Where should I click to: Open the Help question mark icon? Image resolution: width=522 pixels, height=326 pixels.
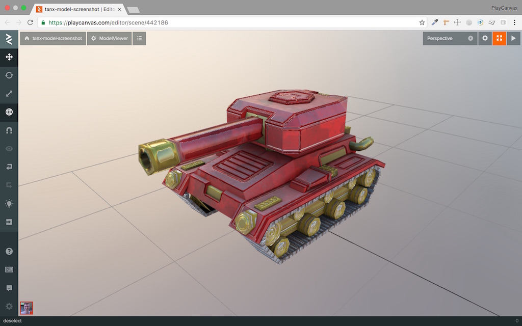click(x=9, y=251)
